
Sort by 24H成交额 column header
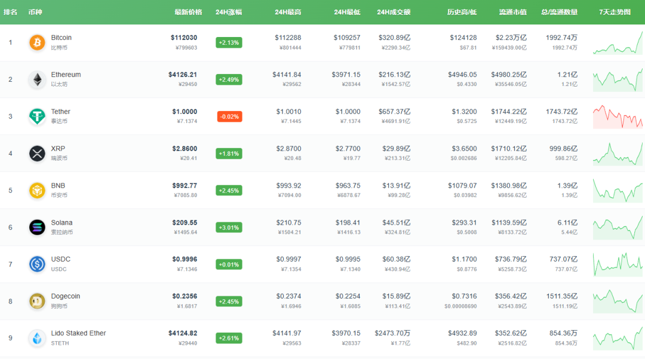click(x=394, y=12)
